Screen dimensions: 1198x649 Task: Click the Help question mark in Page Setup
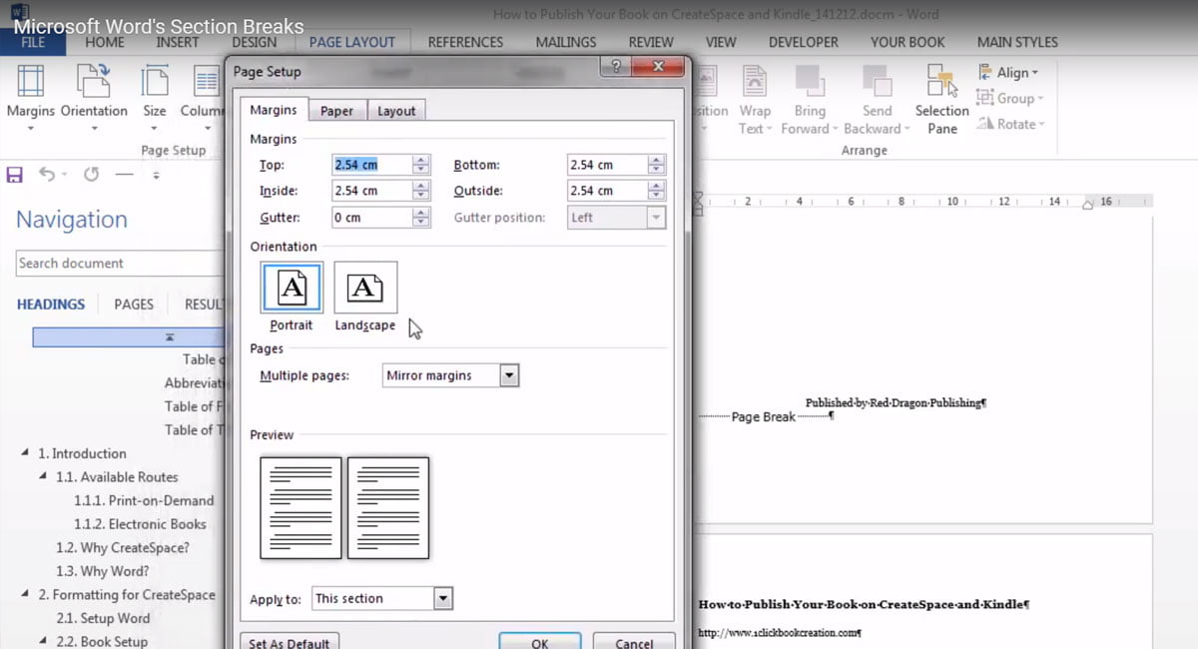tap(615, 67)
